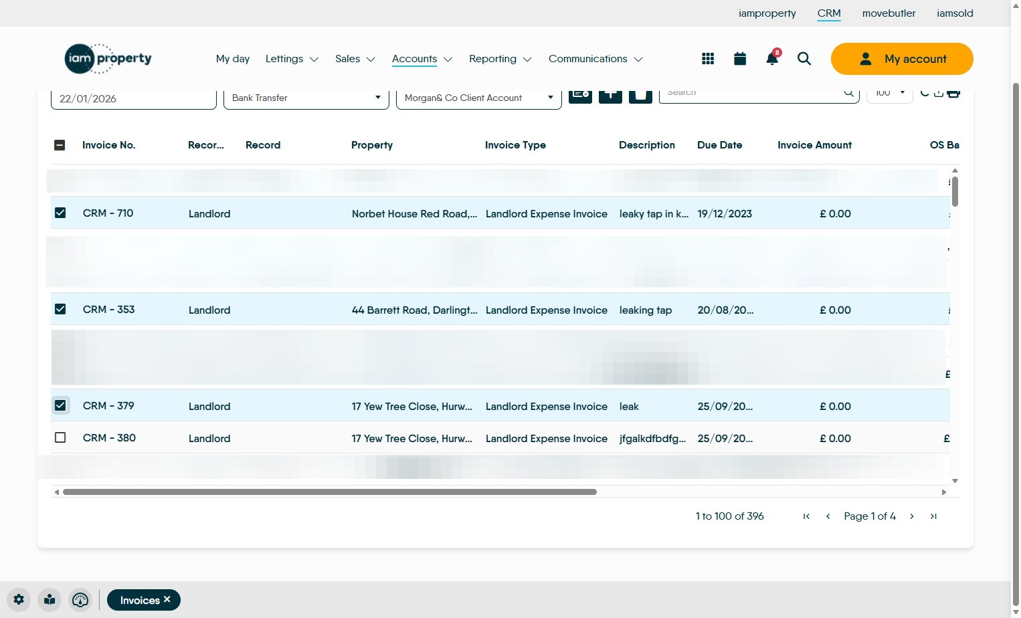Click the iam property logo

[x=108, y=58]
